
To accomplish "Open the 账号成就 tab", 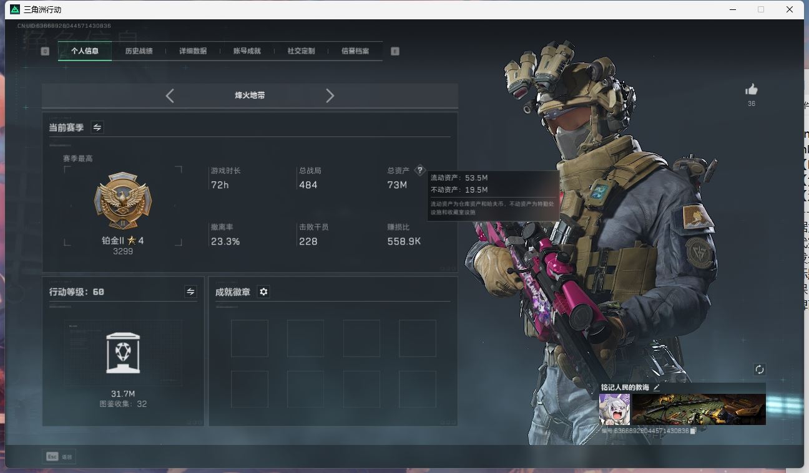I will click(x=247, y=51).
